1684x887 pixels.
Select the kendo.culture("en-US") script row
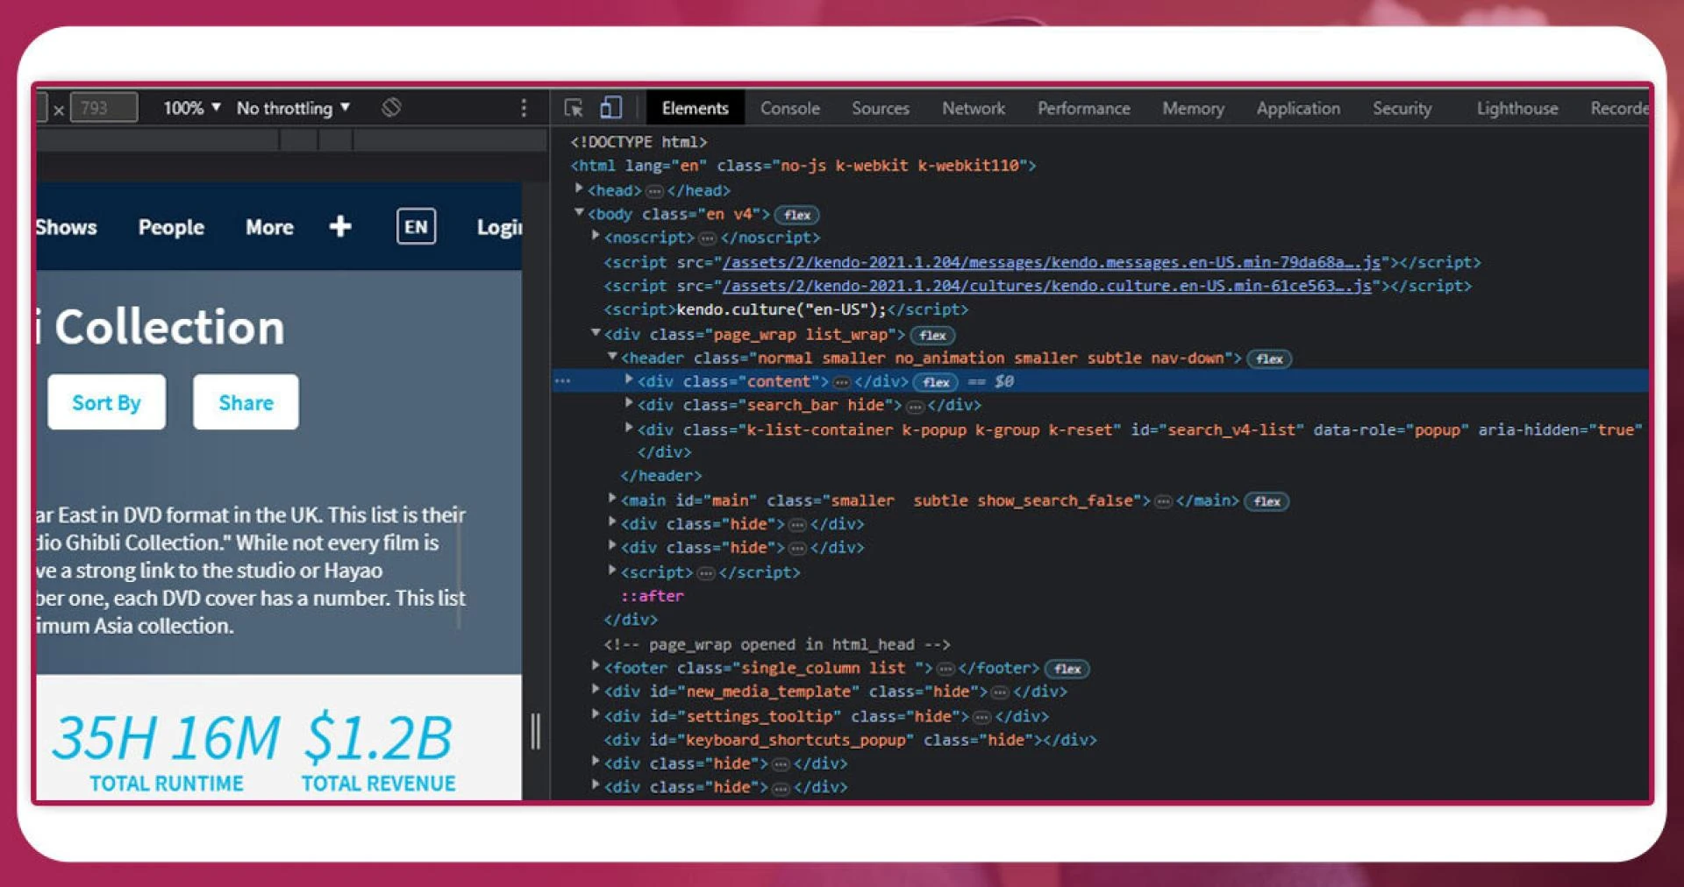tap(786, 309)
